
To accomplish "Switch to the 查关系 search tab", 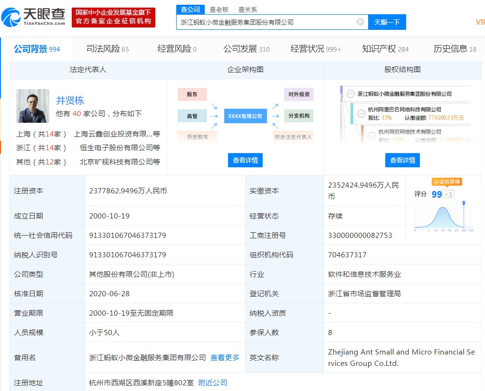I will click(x=248, y=9).
